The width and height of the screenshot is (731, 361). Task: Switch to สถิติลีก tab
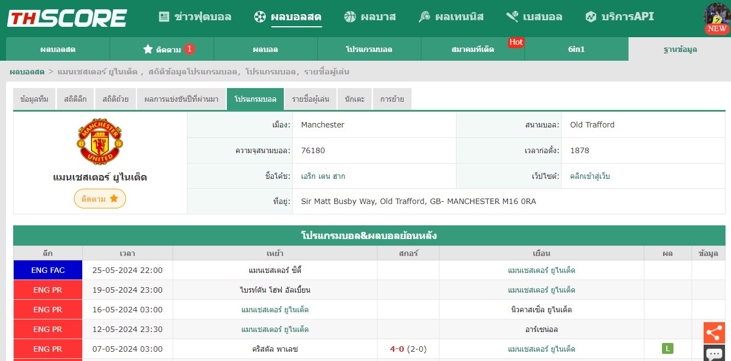(75, 99)
